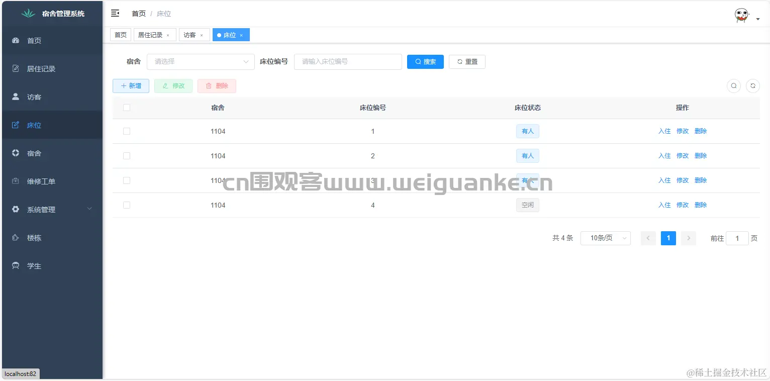The height and width of the screenshot is (381, 770).
Task: Open 床位 in the sidebar menu
Action: (52, 125)
